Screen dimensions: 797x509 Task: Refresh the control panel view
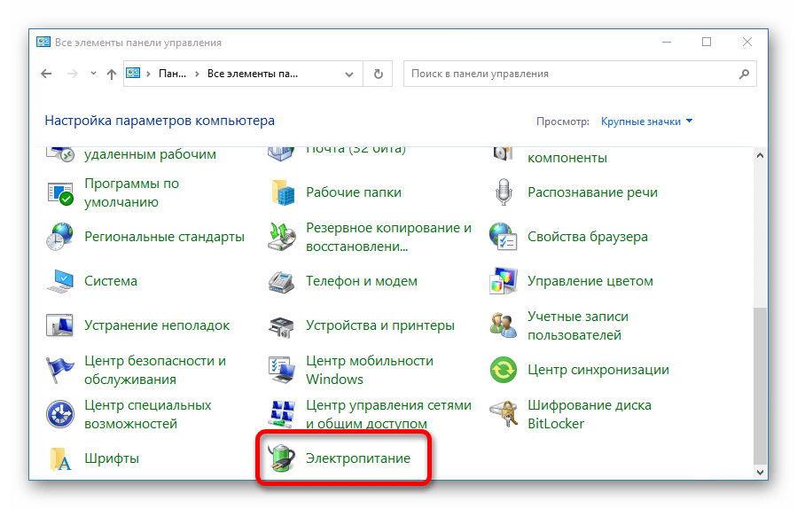379,74
